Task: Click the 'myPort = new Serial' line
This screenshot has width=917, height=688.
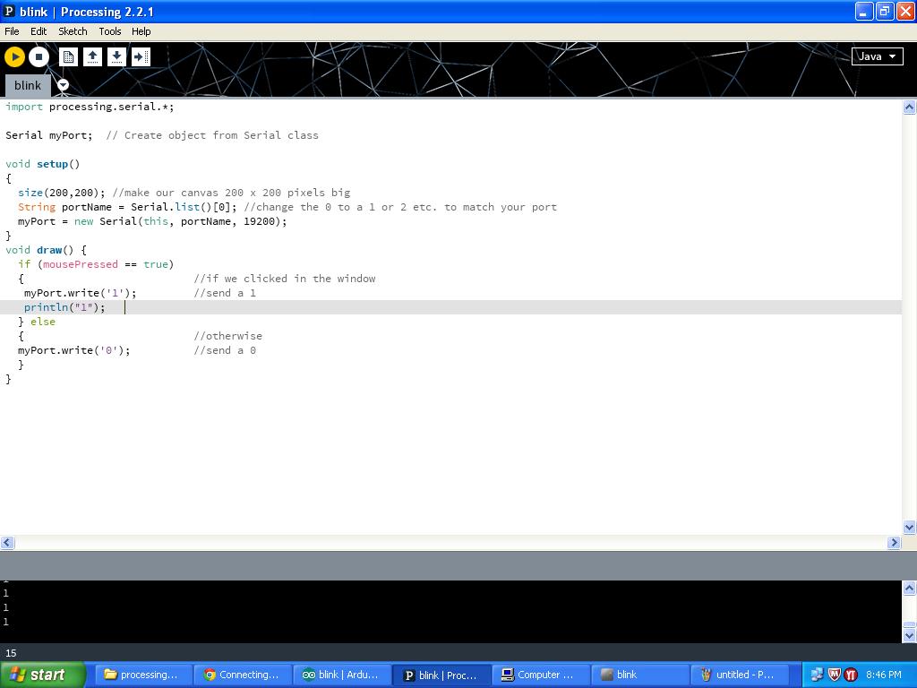Action: point(152,221)
